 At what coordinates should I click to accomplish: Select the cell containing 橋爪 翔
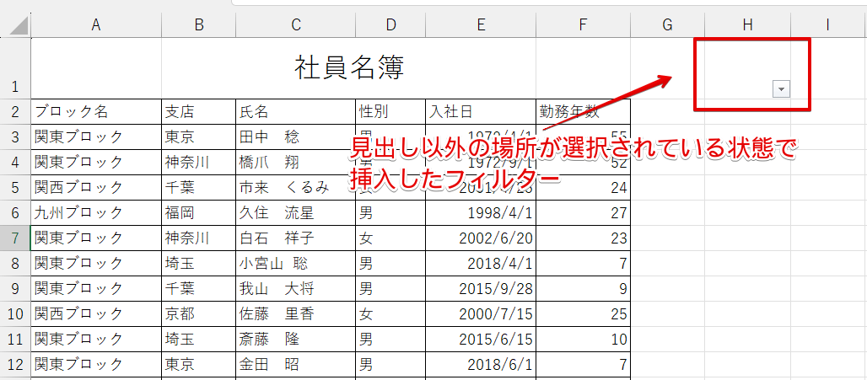(296, 162)
